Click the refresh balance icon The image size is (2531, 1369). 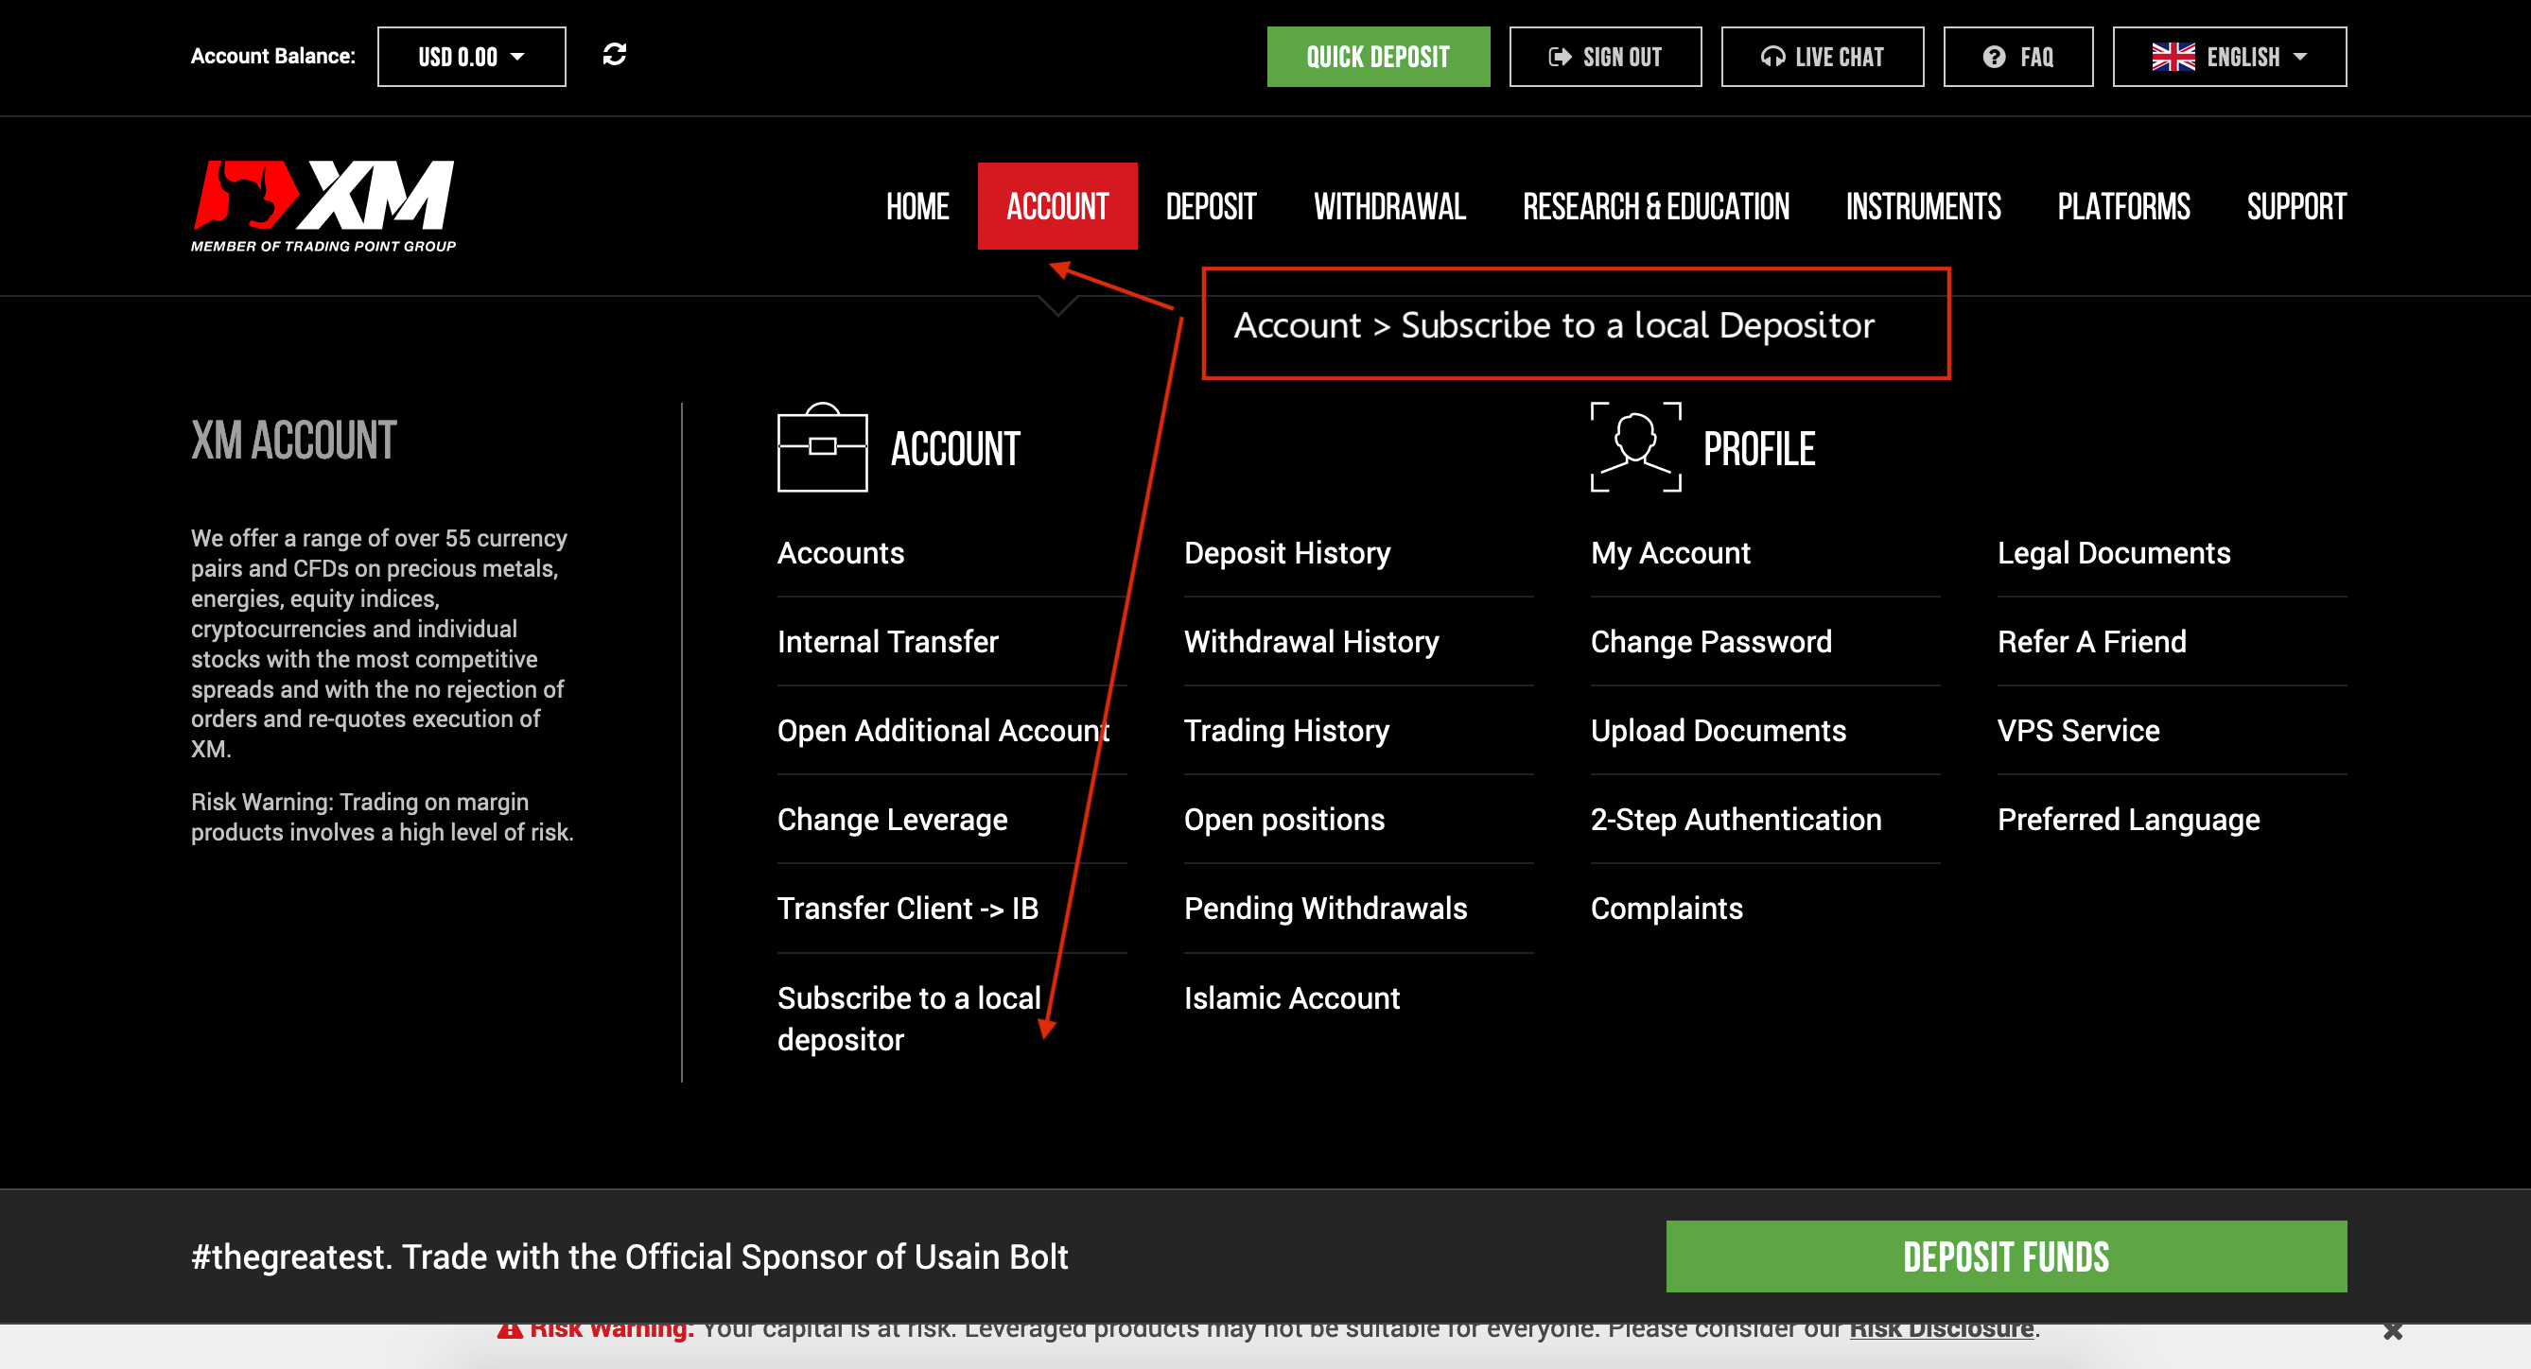coord(614,55)
